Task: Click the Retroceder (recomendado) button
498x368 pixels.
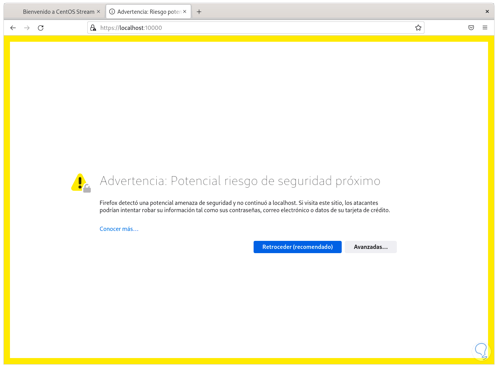Action: point(298,247)
